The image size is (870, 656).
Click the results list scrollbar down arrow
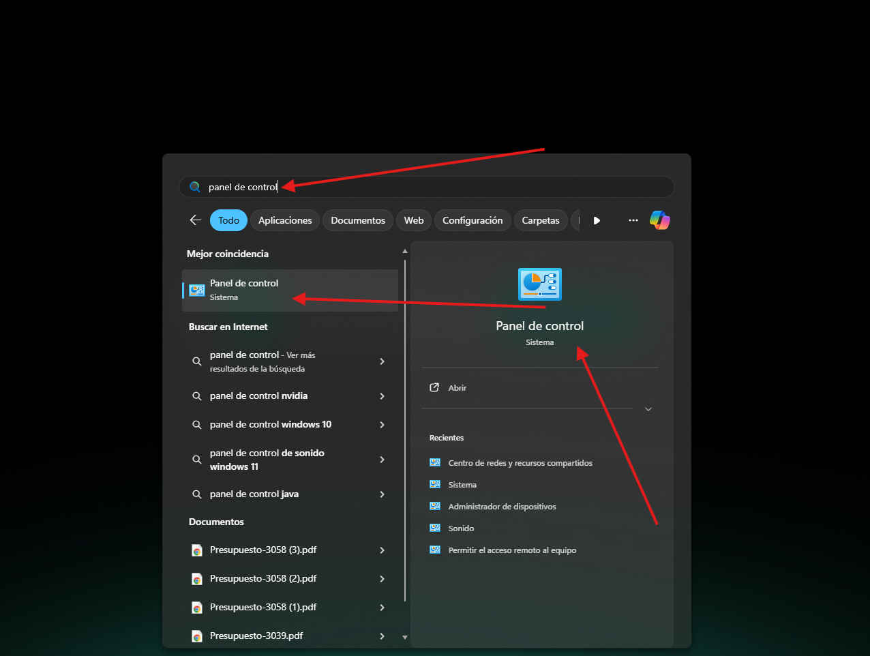pos(405,637)
